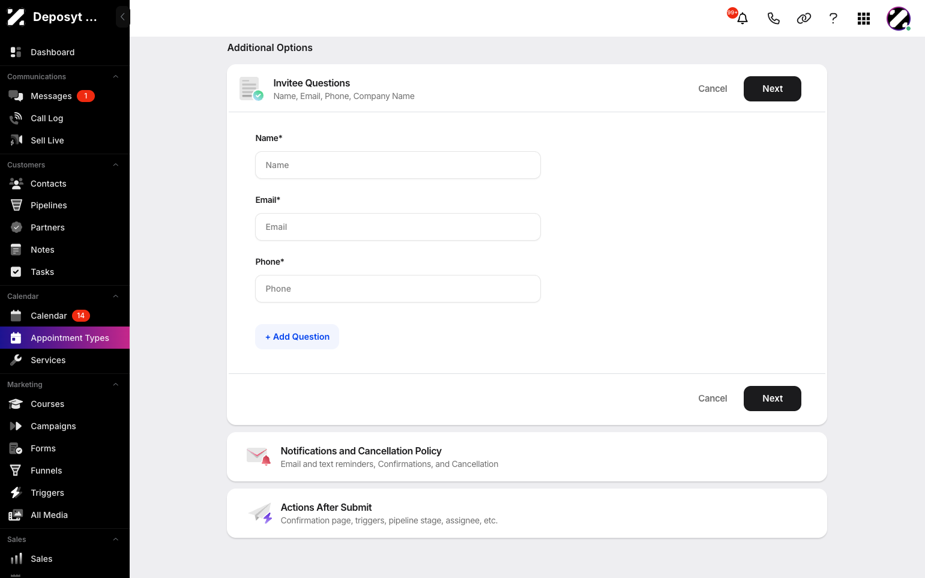Viewport: 925px width, 578px height.
Task: Open Notes in sidebar
Action: click(x=65, y=250)
